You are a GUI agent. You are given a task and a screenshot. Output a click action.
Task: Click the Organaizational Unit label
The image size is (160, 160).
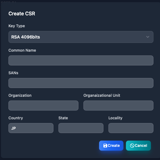pos(102,95)
